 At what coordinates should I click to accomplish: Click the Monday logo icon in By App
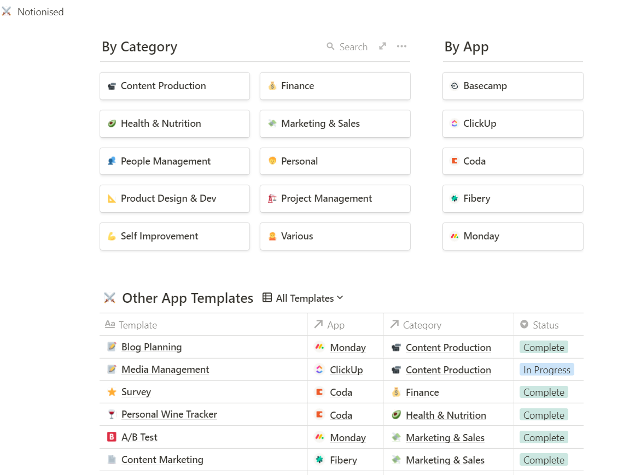(455, 236)
